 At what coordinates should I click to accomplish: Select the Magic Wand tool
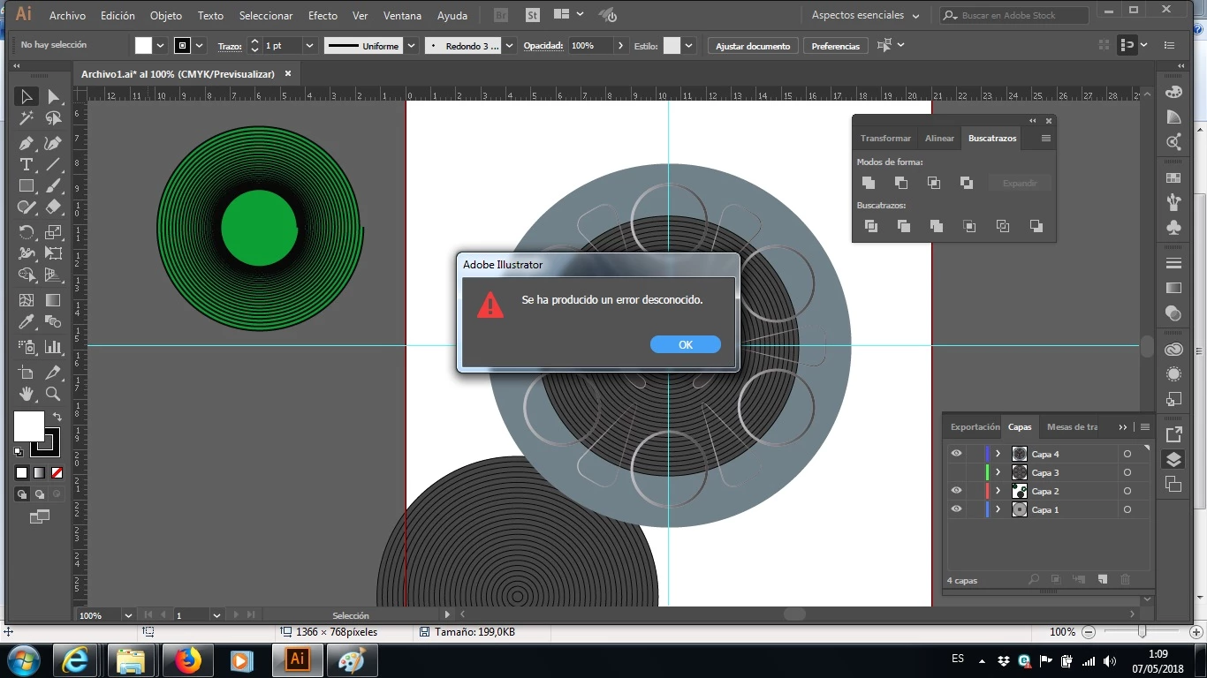click(27, 119)
